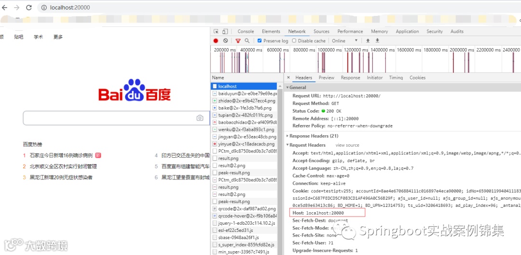Select the wenku@2x-f3aba893c1.png request
This screenshot has width=521, height=255.
coord(244,129)
